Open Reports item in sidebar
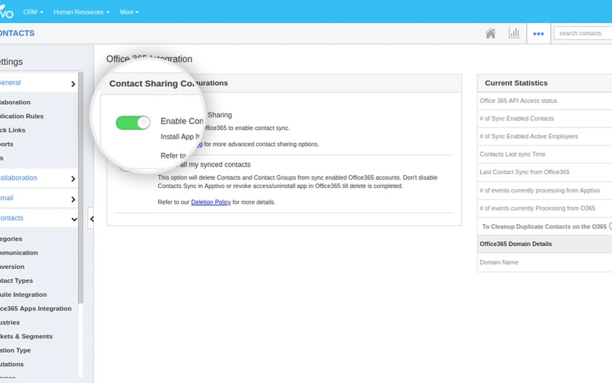Viewport: 612px width, 383px height. click(x=7, y=144)
